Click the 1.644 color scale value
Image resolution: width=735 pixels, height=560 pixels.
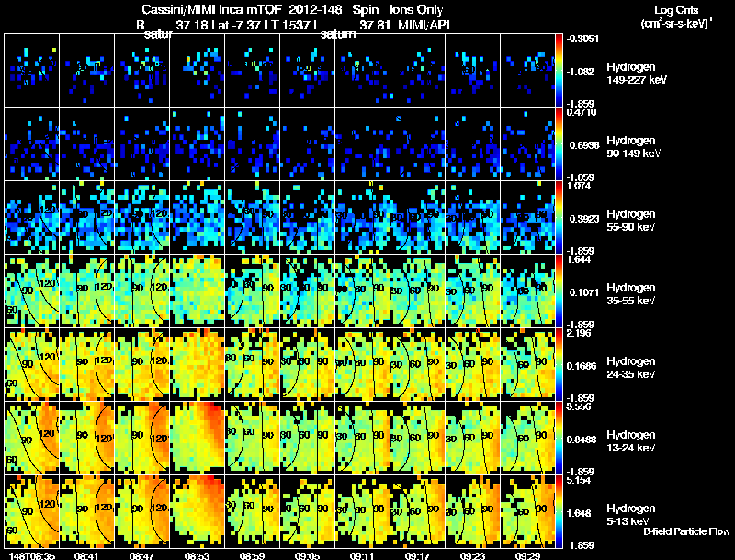pos(579,259)
